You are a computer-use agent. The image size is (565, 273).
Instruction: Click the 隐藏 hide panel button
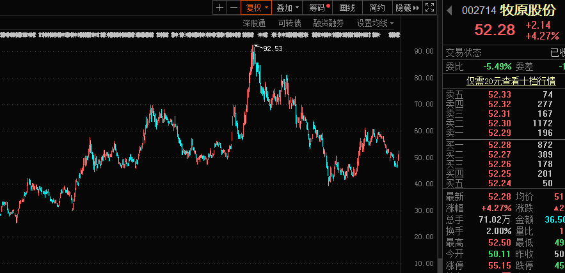407,8
